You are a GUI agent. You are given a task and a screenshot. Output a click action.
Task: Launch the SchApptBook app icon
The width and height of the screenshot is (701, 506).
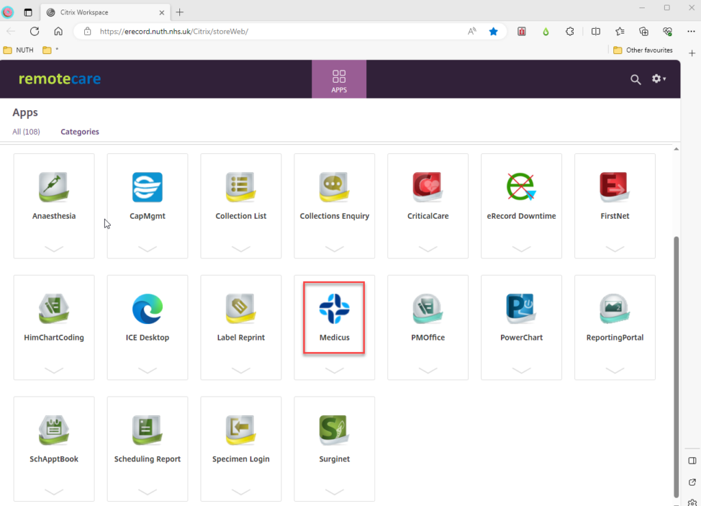53,430
